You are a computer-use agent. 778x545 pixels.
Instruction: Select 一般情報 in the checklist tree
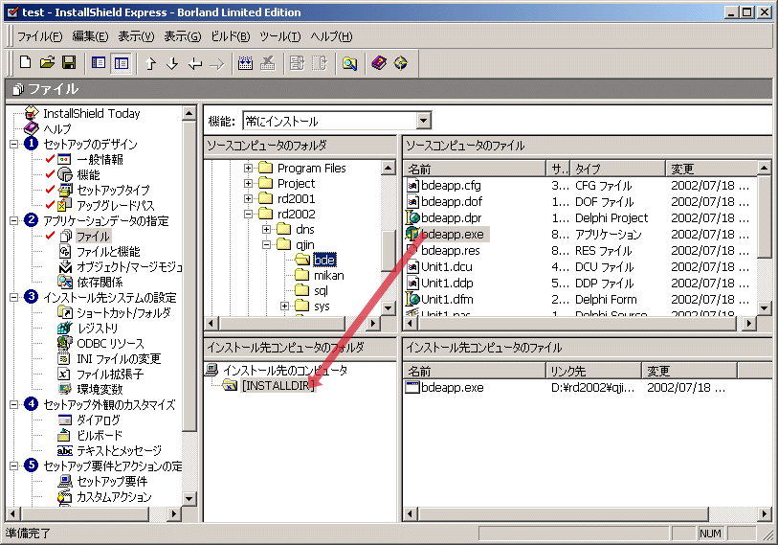pyautogui.click(x=100, y=159)
